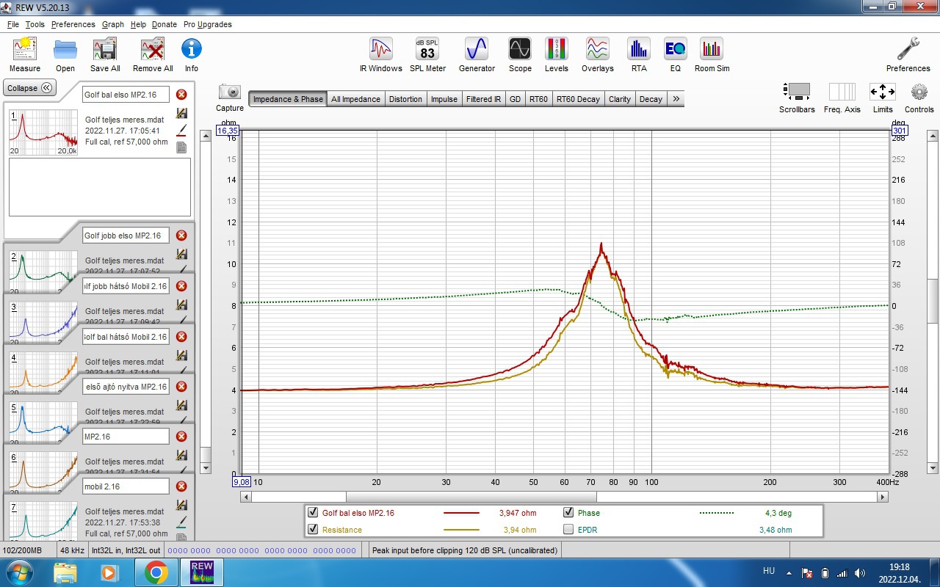Click the green dotted Phase legend line sample

716,513
